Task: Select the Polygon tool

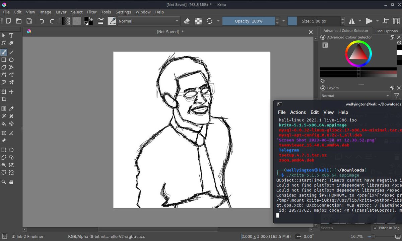Action: [x=4, y=67]
